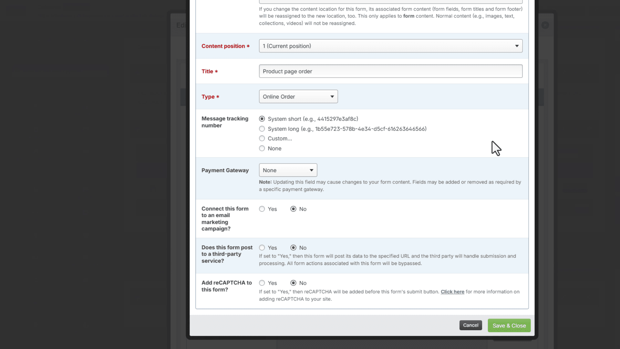The height and width of the screenshot is (349, 620).
Task: Select No for email marketing campaign connection
Action: click(x=293, y=209)
